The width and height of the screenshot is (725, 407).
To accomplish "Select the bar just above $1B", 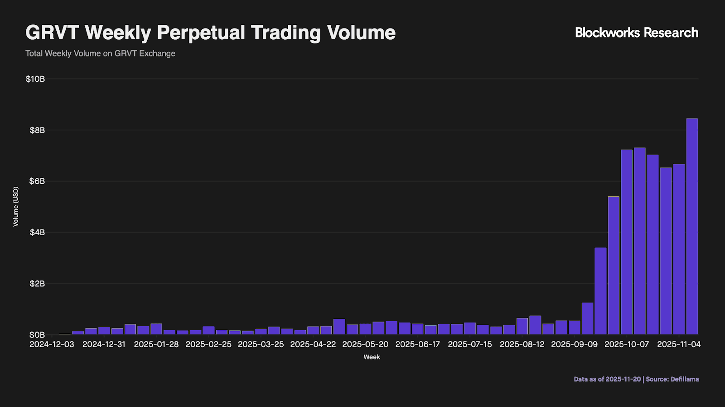I will click(587, 319).
